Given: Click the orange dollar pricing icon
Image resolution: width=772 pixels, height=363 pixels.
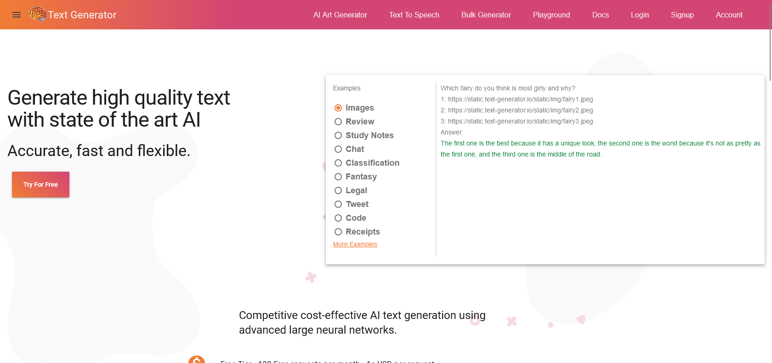Looking at the screenshot, I should (x=197, y=360).
